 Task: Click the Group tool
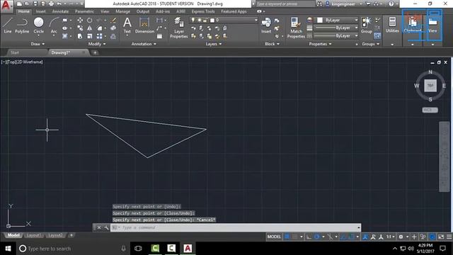[x=367, y=25]
